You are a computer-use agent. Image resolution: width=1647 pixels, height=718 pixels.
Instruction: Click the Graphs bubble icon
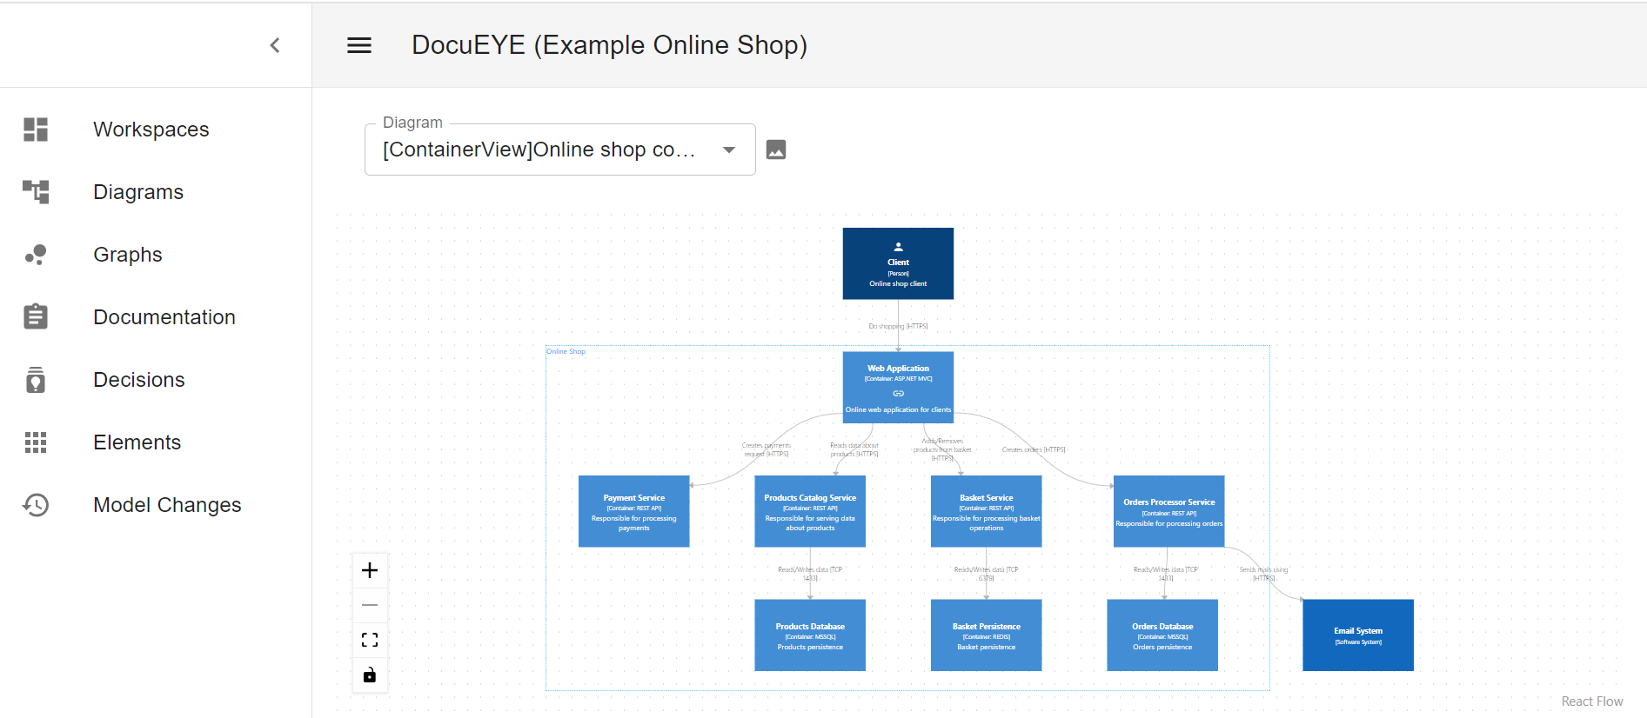point(36,255)
